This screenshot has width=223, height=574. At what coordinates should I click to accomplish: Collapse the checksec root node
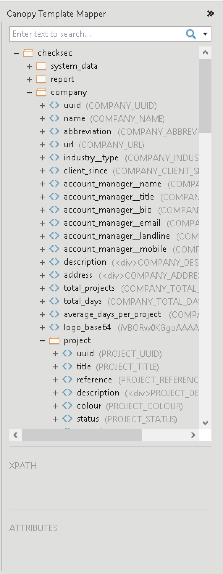coord(16,53)
